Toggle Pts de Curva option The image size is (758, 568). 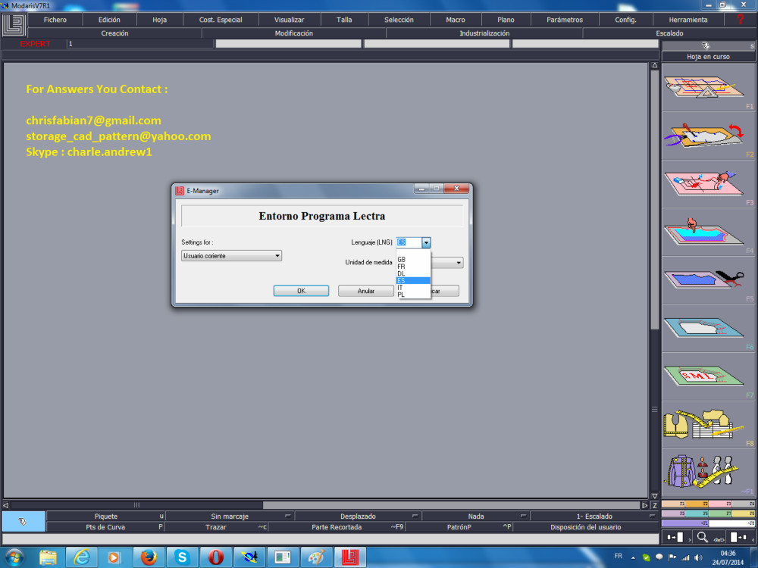pyautogui.click(x=105, y=527)
